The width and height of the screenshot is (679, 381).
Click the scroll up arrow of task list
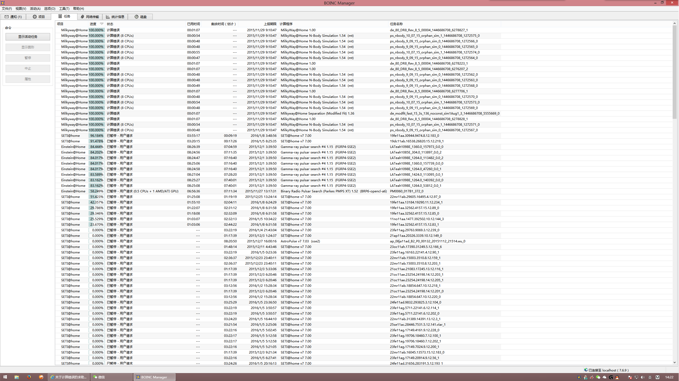pos(674,23)
